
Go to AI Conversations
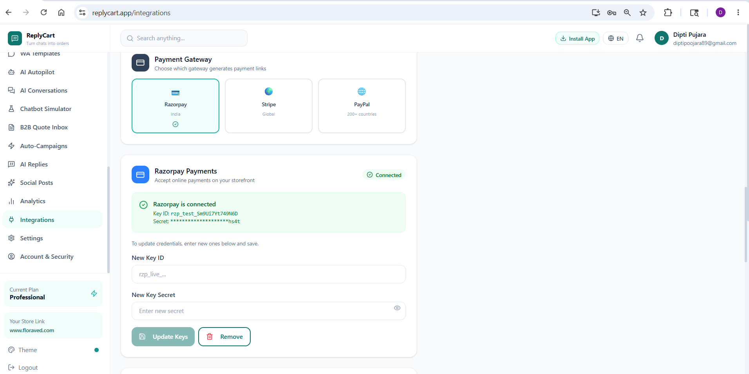point(52,90)
